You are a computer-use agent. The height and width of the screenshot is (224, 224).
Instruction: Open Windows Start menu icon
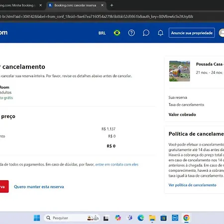pyautogui.click(x=37, y=218)
